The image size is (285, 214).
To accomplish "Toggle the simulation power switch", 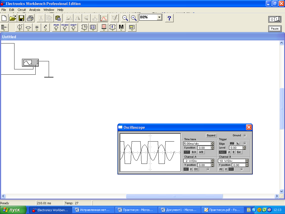I will [275, 19].
